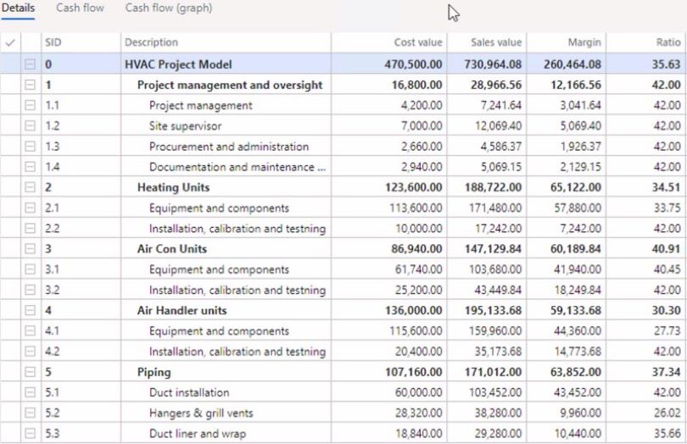The image size is (687, 444).
Task: Click the select-all checkmark column header
Action: pyautogui.click(x=10, y=42)
